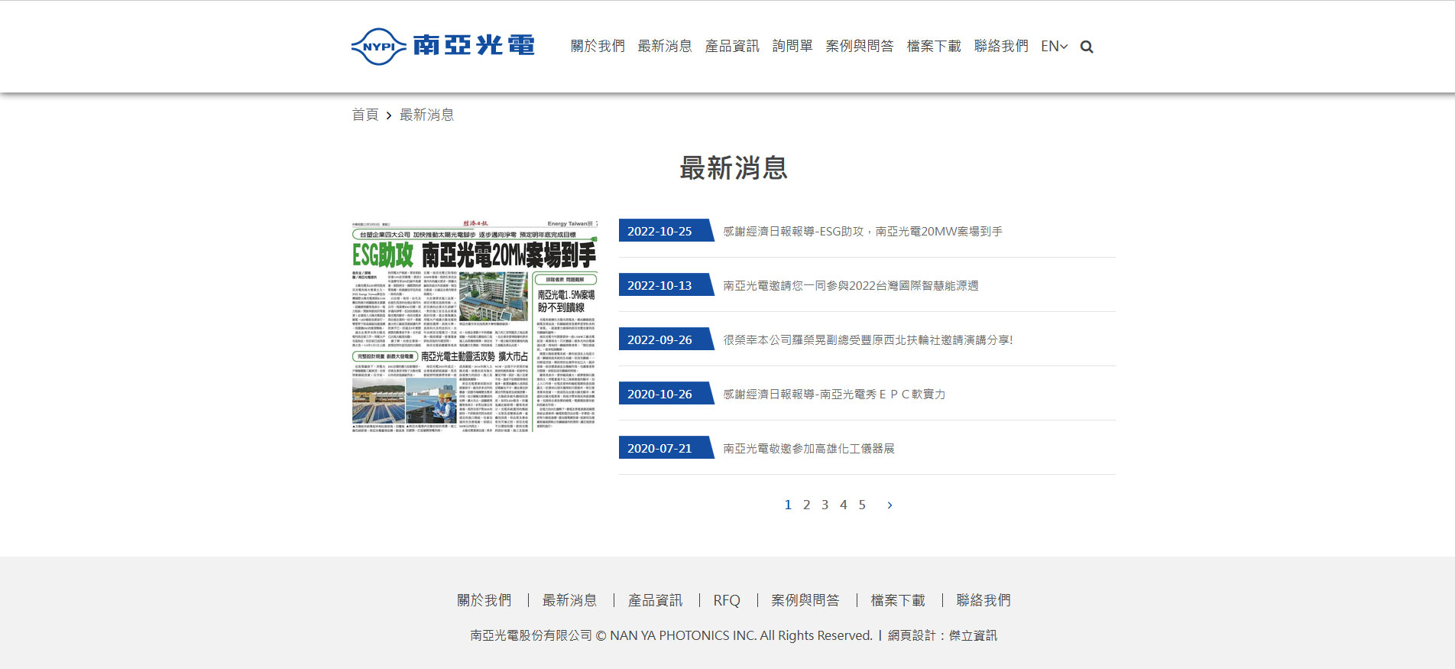
Task: Open 聯絡我們 in the top navigation
Action: pyautogui.click(x=1001, y=46)
